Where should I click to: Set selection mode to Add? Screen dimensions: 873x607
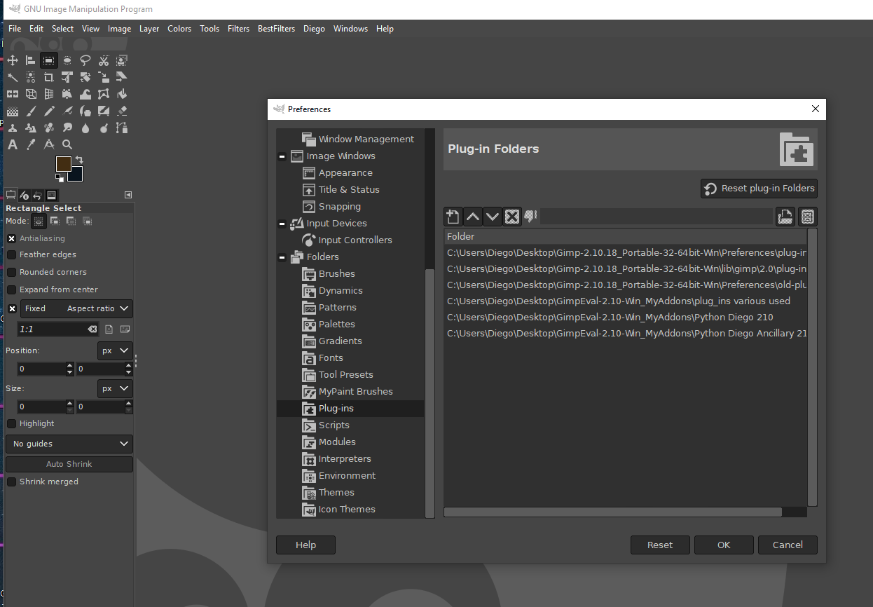coord(55,221)
